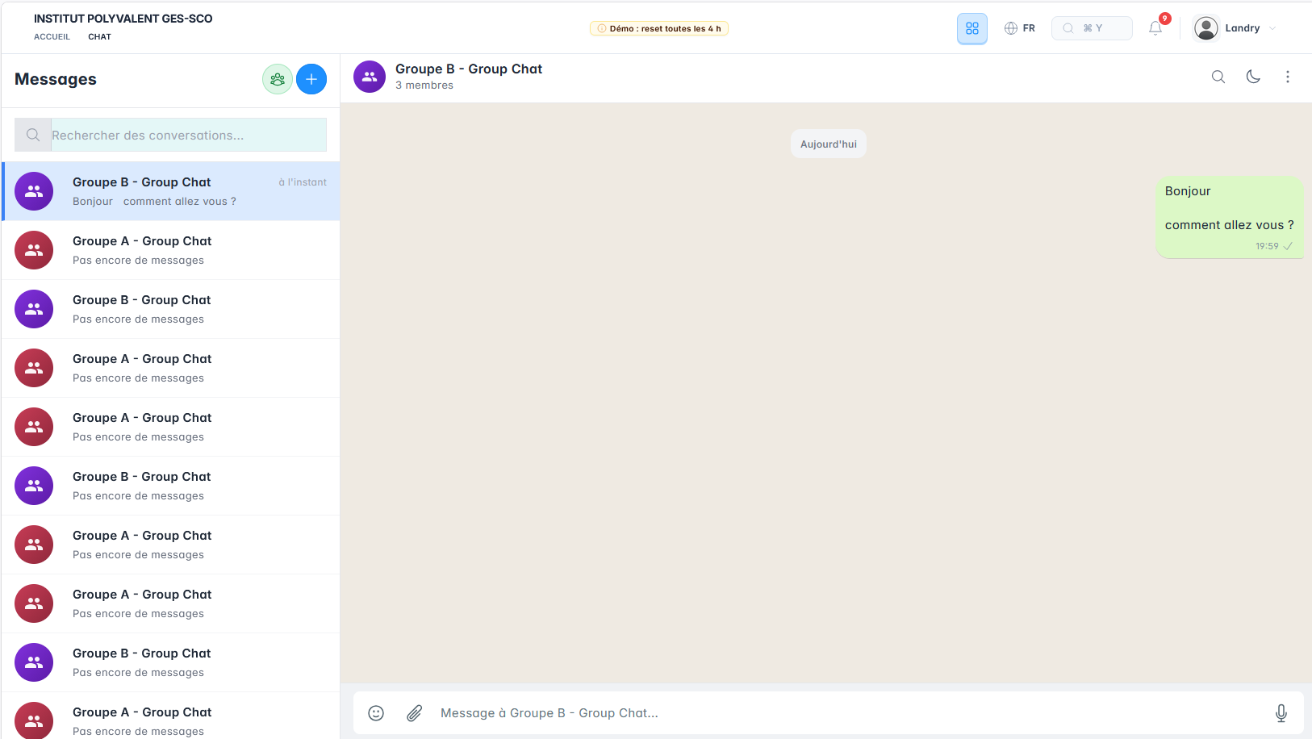Viewport: 1312px width, 739px height.
Task: Click the Landry profile avatar
Action: tap(1205, 28)
